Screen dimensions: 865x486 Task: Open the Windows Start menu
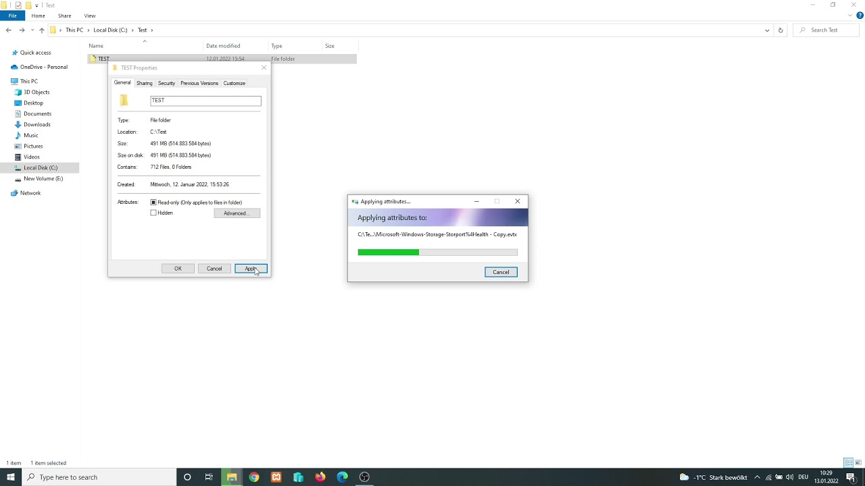tap(11, 477)
